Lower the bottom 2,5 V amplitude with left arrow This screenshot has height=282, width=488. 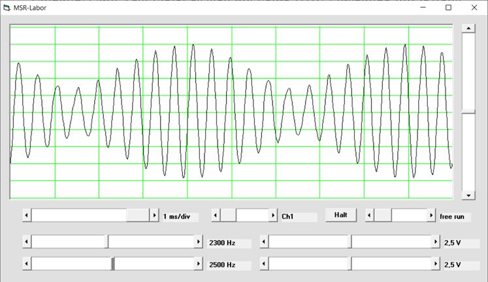[x=264, y=264]
